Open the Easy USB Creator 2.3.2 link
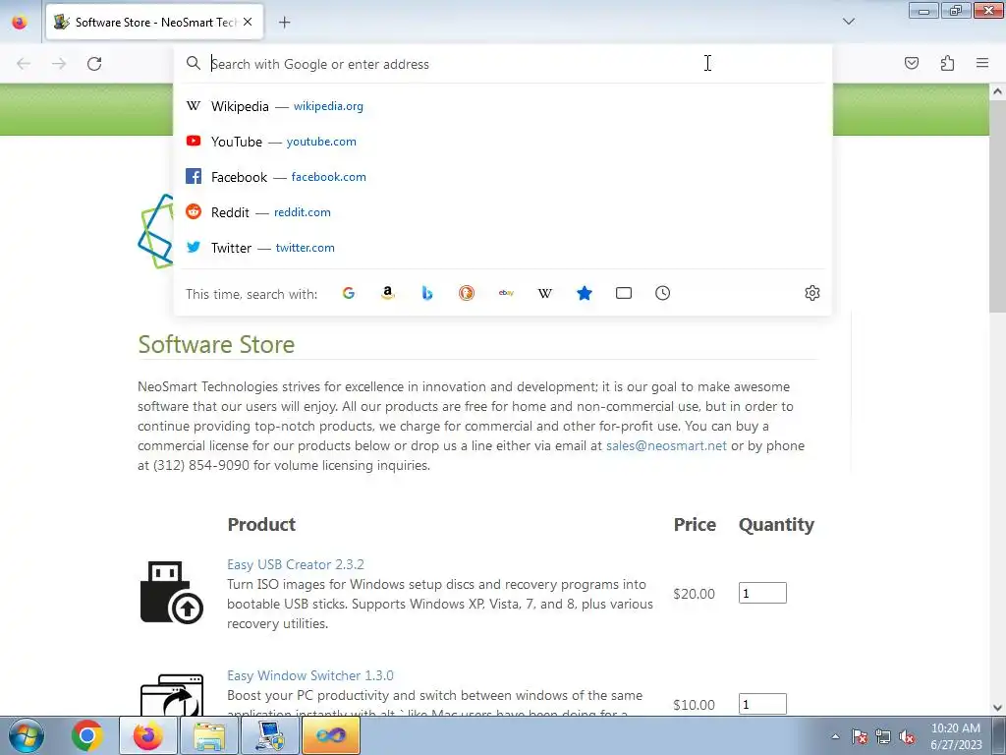Image resolution: width=1006 pixels, height=755 pixels. point(295,564)
